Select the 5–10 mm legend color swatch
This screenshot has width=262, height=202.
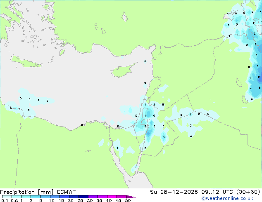click(45, 197)
